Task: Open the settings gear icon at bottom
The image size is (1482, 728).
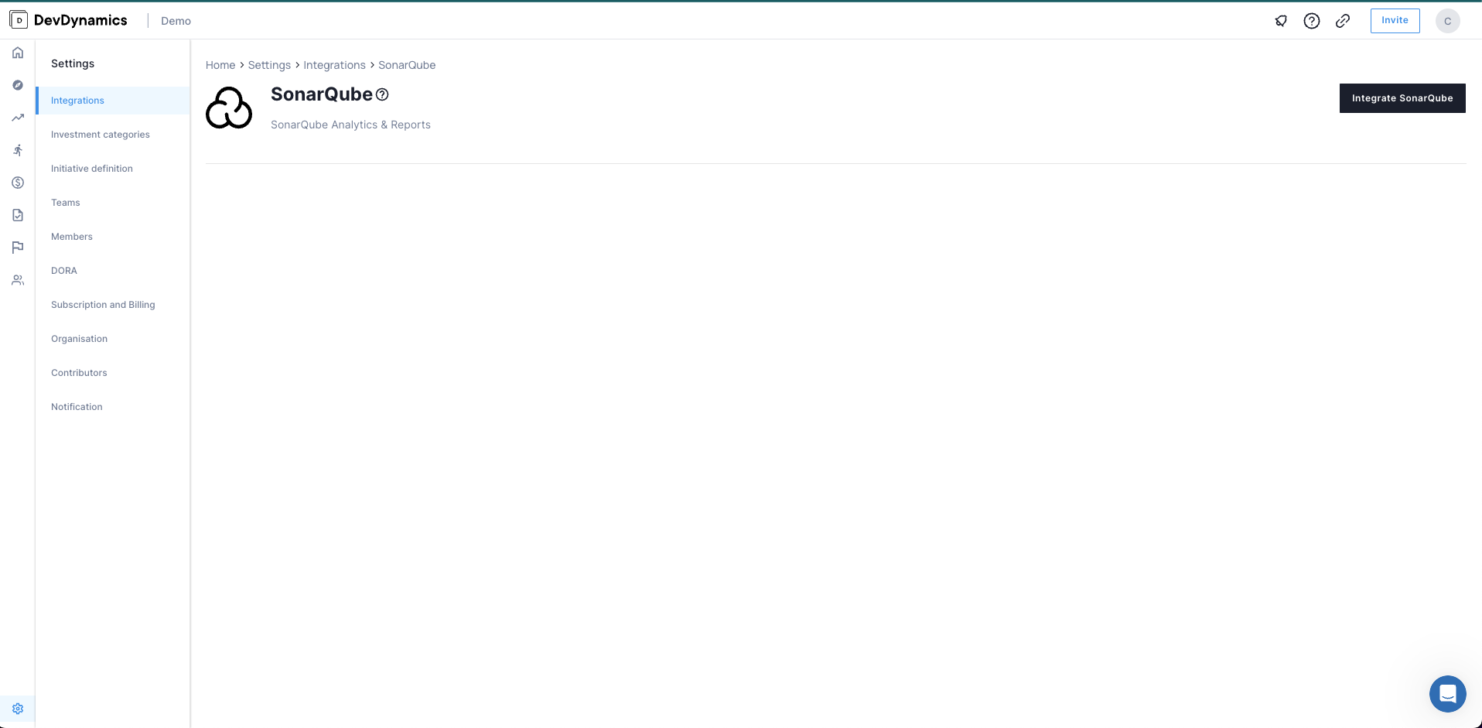Action: [x=18, y=709]
